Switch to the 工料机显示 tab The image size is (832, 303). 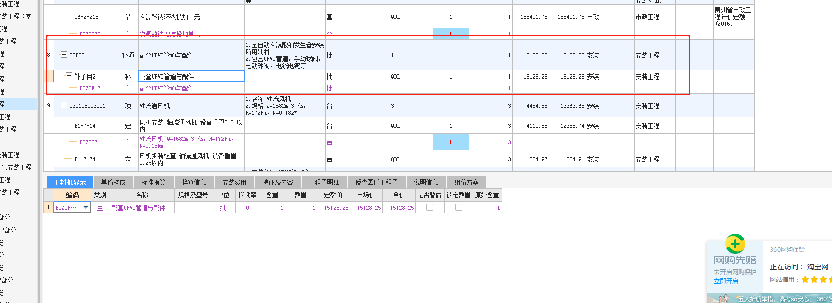click(x=70, y=182)
